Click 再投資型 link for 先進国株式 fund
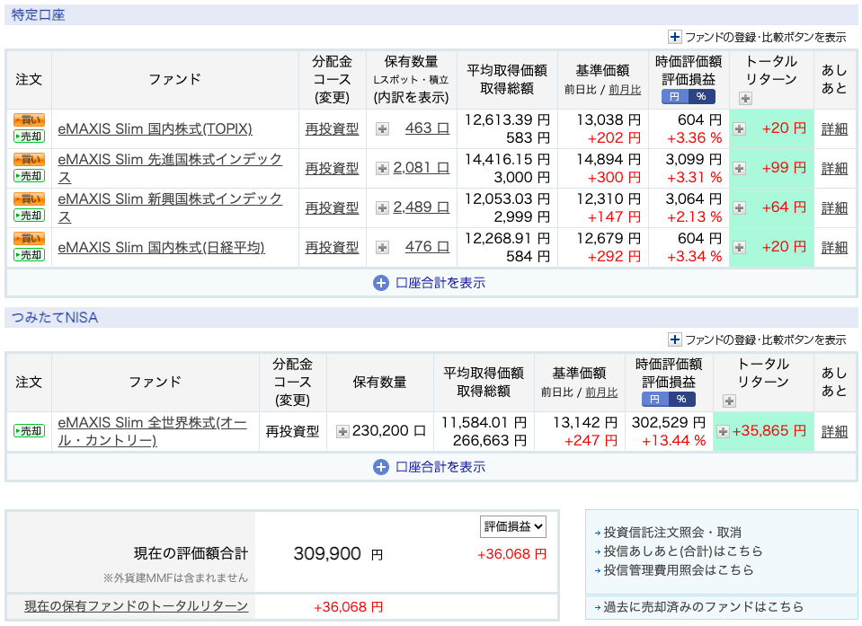The height and width of the screenshot is (626, 862). click(332, 169)
